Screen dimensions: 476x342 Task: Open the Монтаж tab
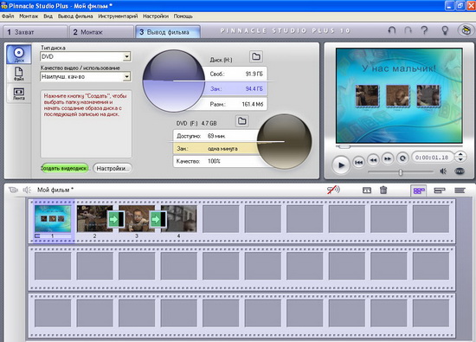(x=101, y=32)
